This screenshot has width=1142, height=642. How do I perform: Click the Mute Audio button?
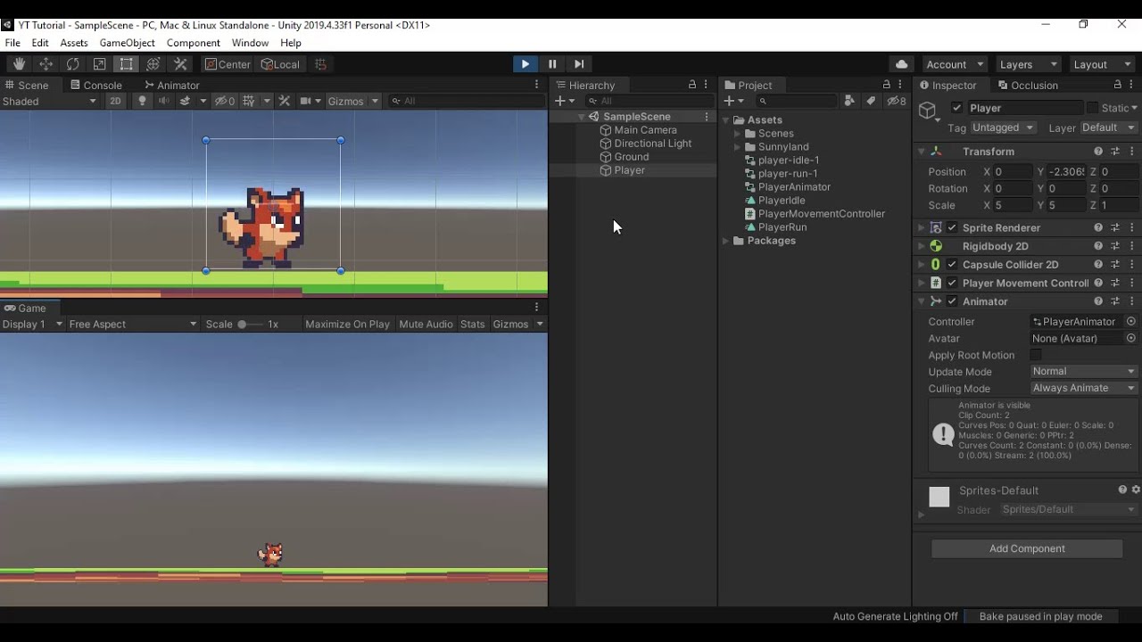point(426,325)
